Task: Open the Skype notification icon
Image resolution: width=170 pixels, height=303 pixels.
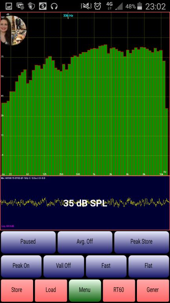Action: tap(43, 6)
